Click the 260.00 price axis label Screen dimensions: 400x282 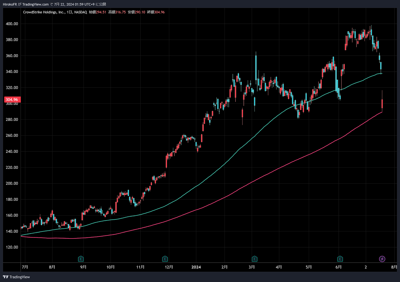tap(12, 135)
